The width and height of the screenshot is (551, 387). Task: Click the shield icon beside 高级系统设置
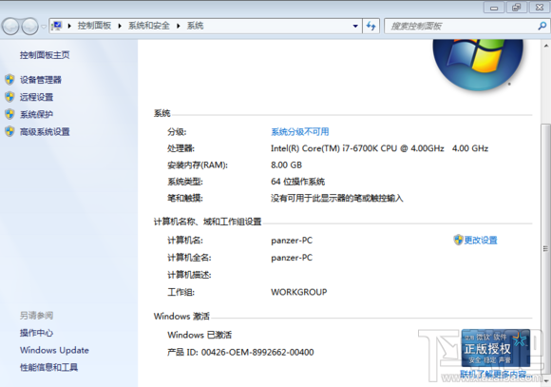click(9, 131)
